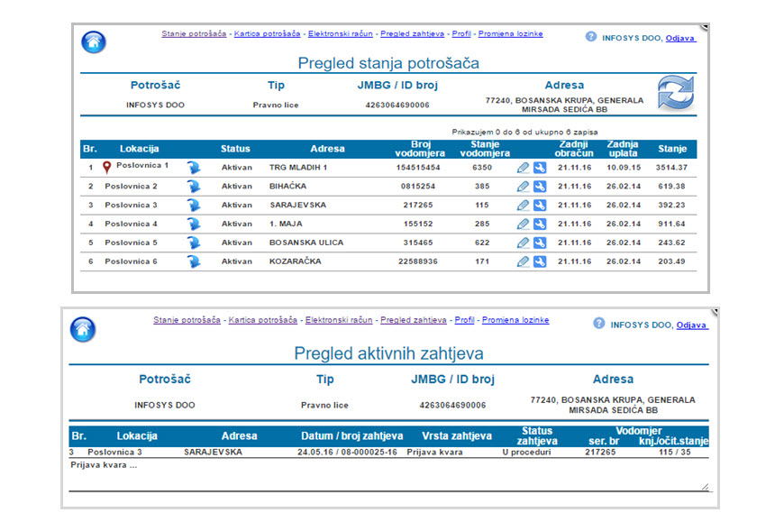
Task: Click the blue arrow icon for Poslovnica 1
Action: click(x=194, y=168)
